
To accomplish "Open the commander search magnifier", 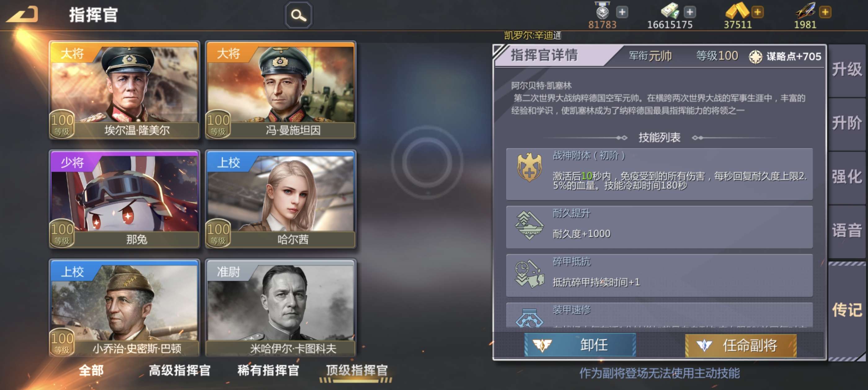I will click(299, 15).
